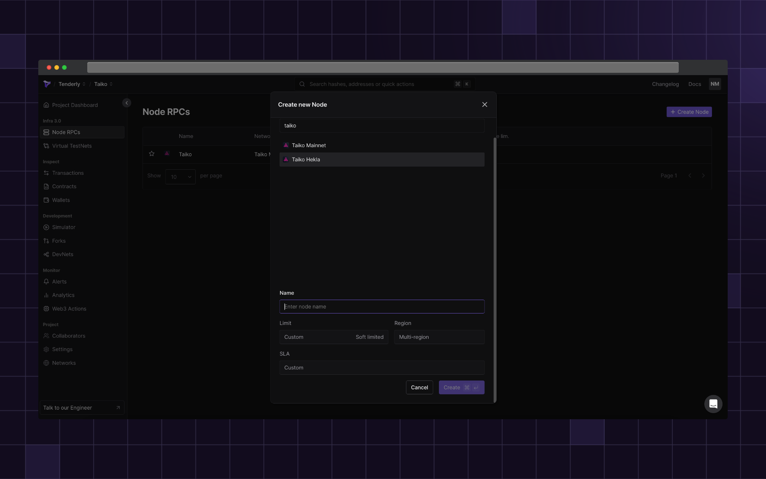Open Virtual TestNets in sidebar

click(72, 146)
